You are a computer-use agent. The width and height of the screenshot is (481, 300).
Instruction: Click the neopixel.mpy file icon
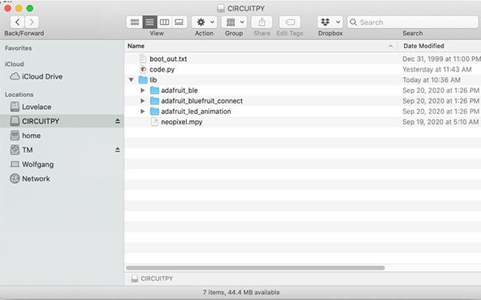[x=155, y=122]
